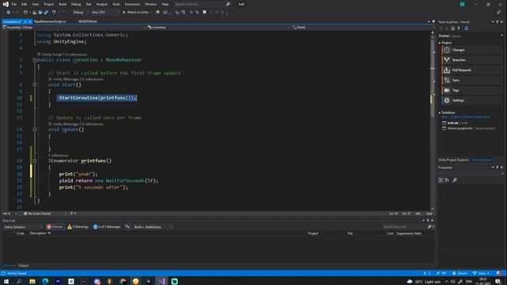
Task: Open Changes in Team Explorer
Action: [x=472, y=50]
